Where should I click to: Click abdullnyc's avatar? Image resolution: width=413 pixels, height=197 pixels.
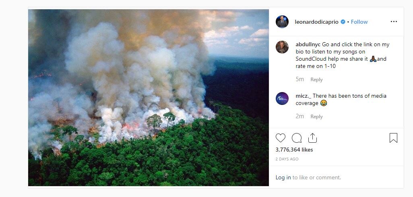click(x=282, y=47)
